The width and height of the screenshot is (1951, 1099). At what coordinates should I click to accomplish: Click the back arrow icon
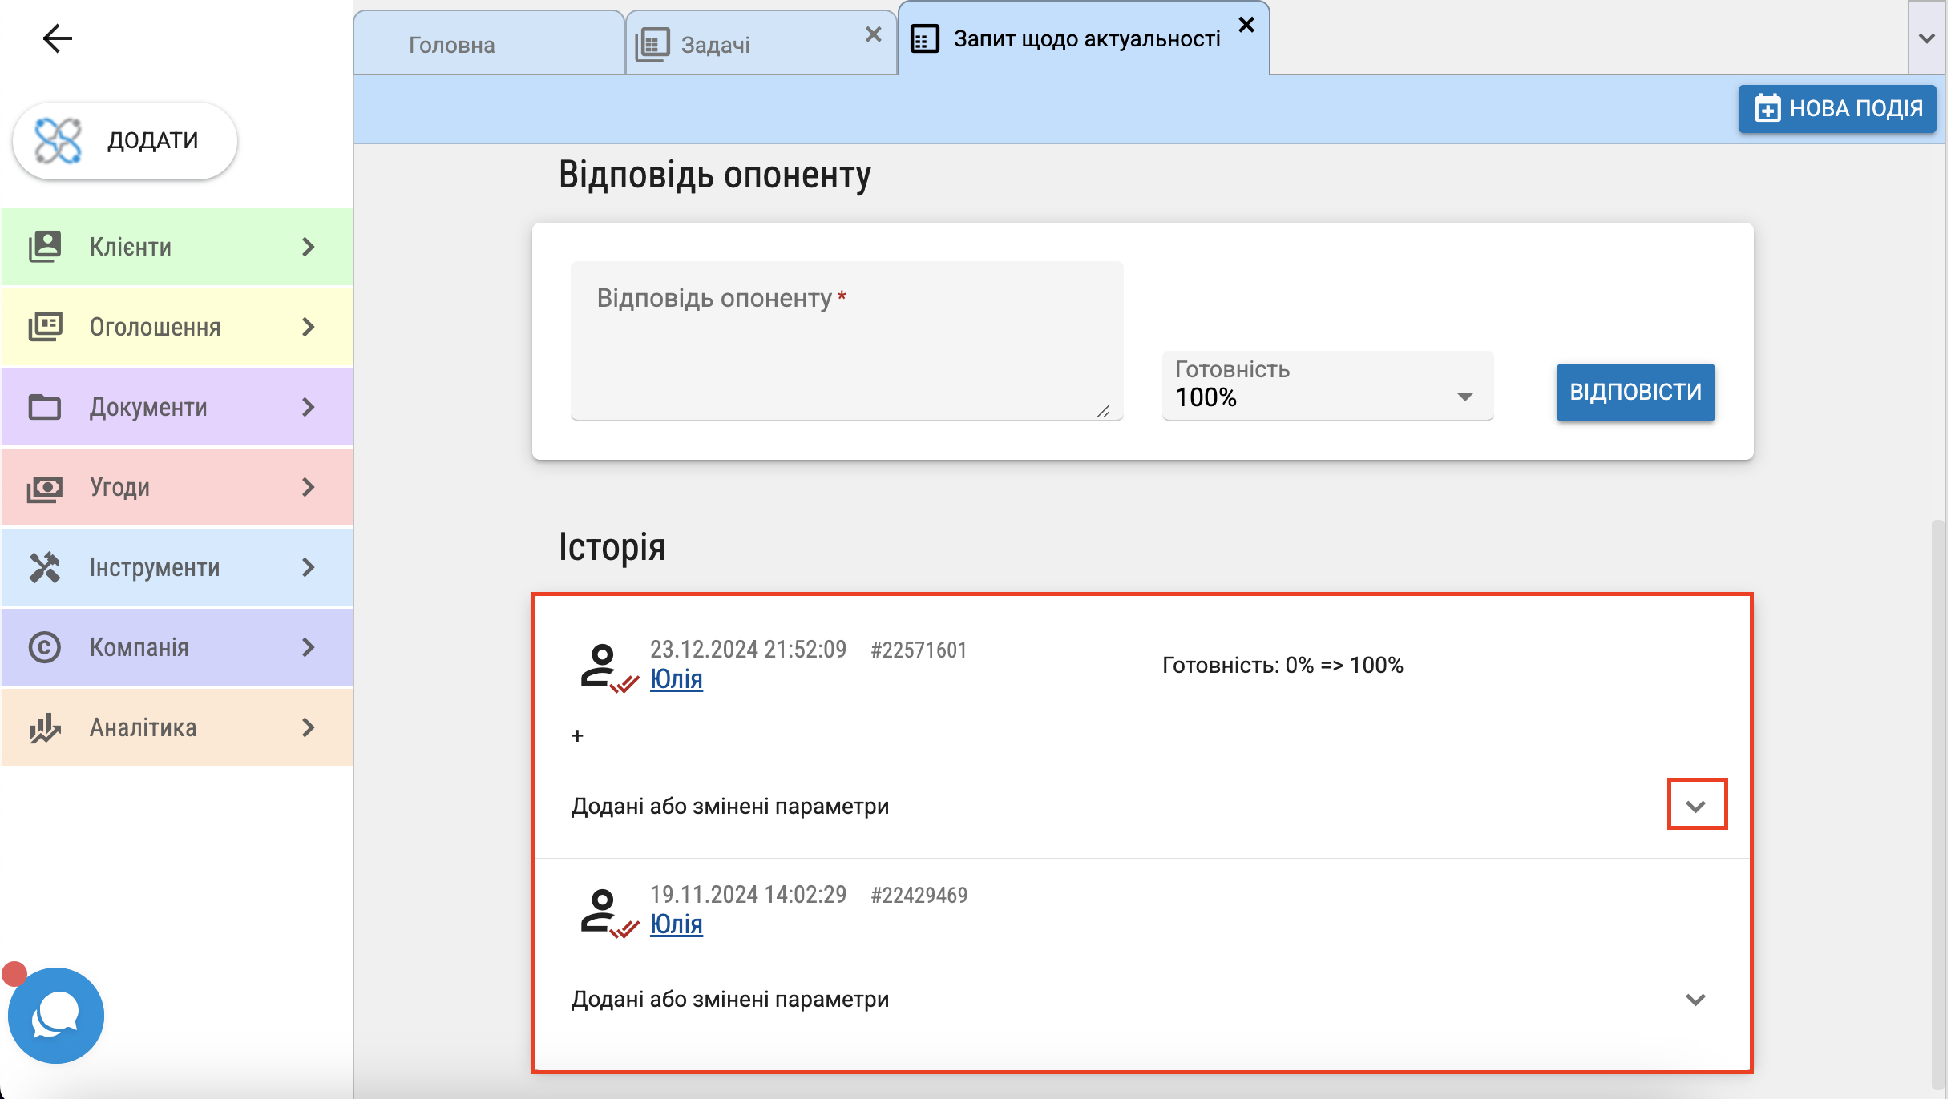point(57,38)
